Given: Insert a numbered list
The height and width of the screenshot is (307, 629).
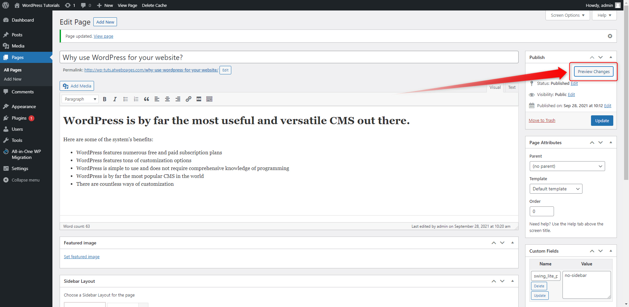Looking at the screenshot, I should pyautogui.click(x=136, y=99).
